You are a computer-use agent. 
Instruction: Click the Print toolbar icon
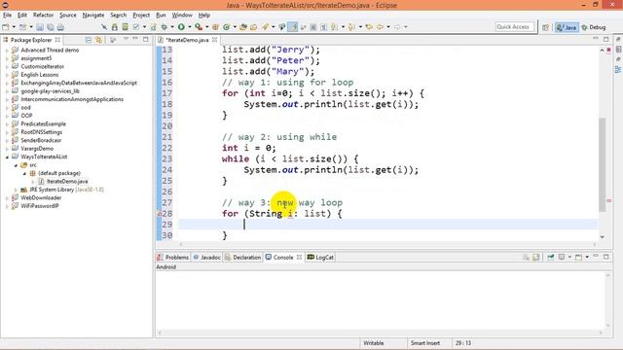point(60,27)
